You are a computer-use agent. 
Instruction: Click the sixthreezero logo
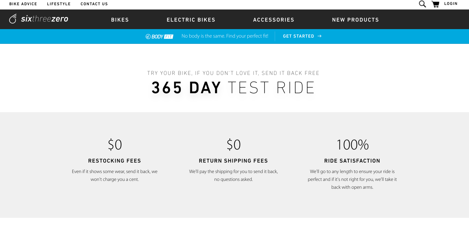pos(39,19)
